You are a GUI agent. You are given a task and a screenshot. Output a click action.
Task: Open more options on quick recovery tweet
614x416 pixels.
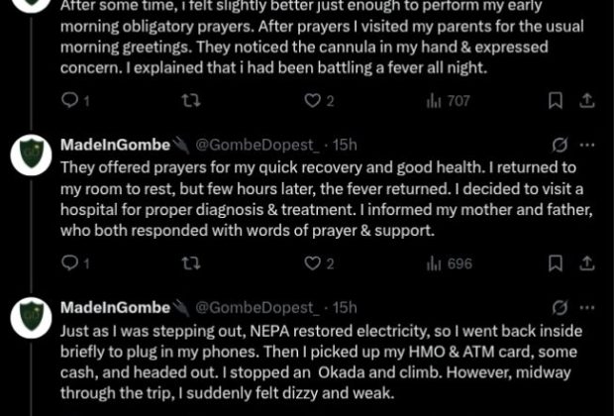587,145
